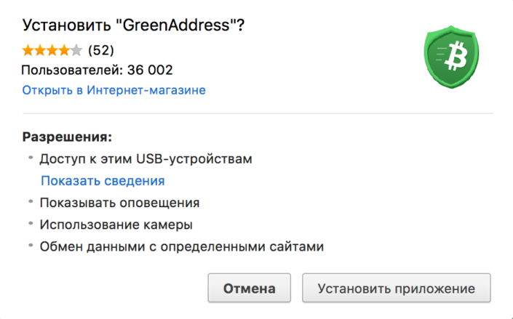This screenshot has height=319, width=513.
Task: Click the grey fifth rating star
Action: 76,50
